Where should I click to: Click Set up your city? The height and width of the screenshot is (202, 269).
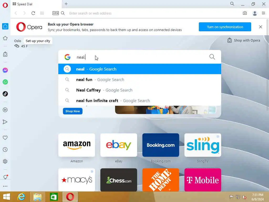coord(38,41)
